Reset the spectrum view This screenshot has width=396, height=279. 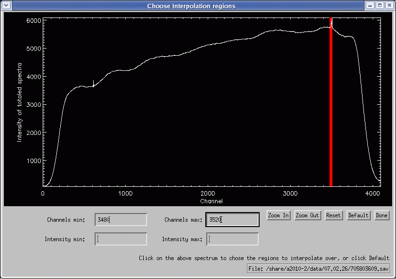tap(333, 215)
